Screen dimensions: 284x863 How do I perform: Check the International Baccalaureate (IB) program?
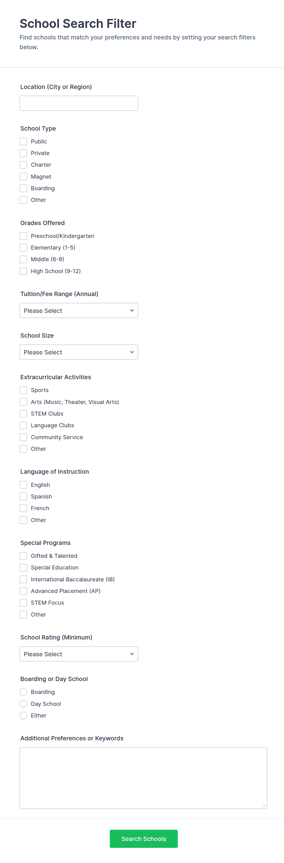(x=24, y=579)
